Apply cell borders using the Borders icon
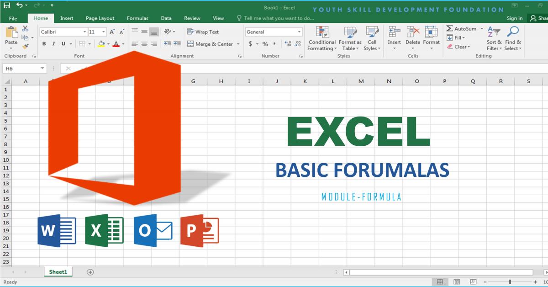This screenshot has width=548, height=287. 82,44
